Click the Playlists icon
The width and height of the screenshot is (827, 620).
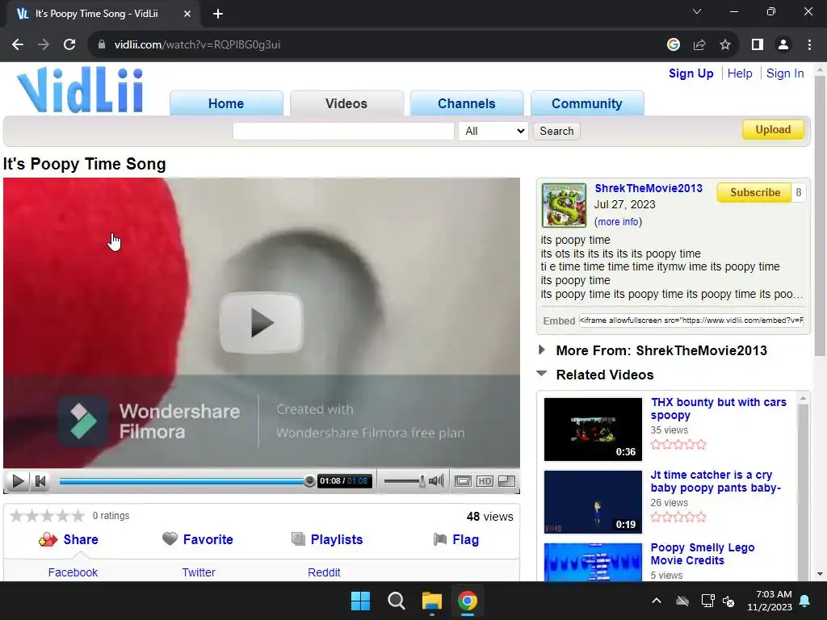[x=298, y=538]
